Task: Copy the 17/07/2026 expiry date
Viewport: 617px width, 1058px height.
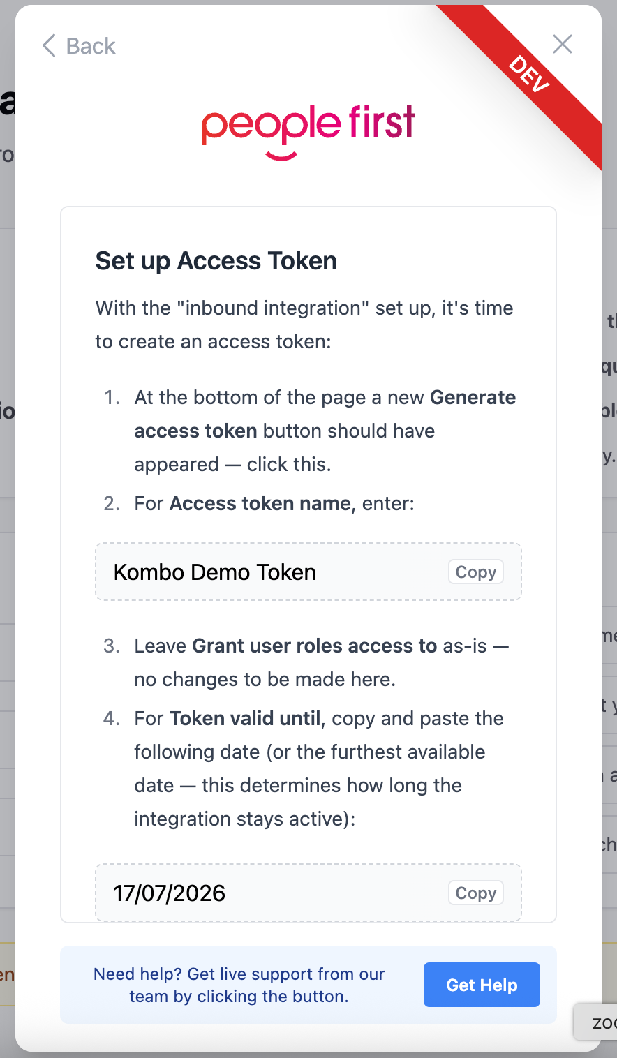Action: 475,893
